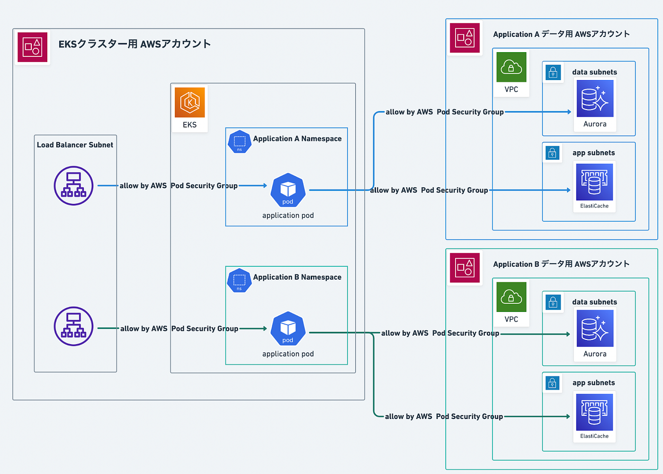This screenshot has width=663, height=474.
Task: Click the Application A Namespace title text
Action: coord(297,138)
